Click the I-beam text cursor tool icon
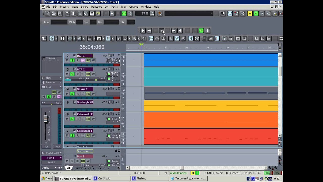The width and height of the screenshot is (323, 182). pos(62,38)
